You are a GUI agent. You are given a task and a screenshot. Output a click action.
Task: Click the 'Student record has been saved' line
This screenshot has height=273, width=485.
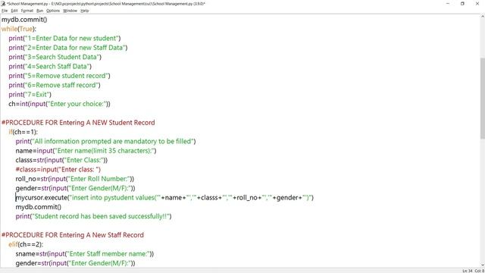pos(93,216)
